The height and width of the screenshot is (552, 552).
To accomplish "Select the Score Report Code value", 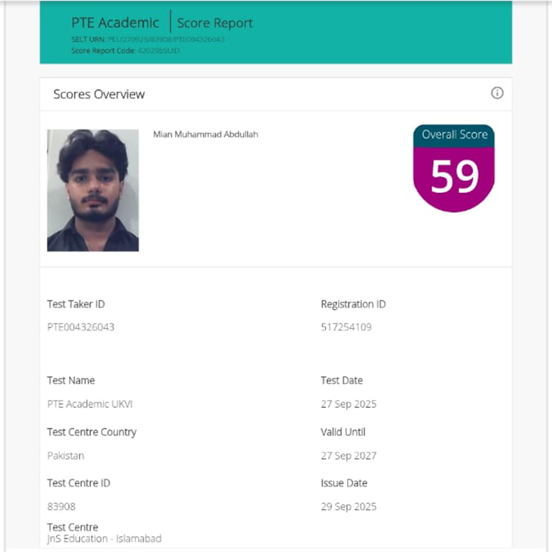I will (158, 51).
